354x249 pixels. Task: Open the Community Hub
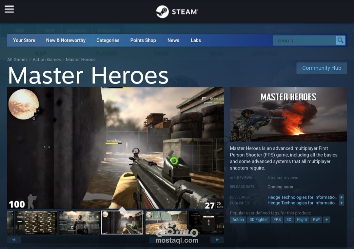point(322,68)
